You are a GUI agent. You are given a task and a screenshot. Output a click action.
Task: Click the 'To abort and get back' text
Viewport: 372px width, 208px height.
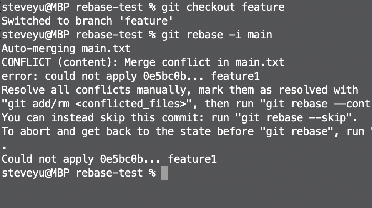coord(66,132)
